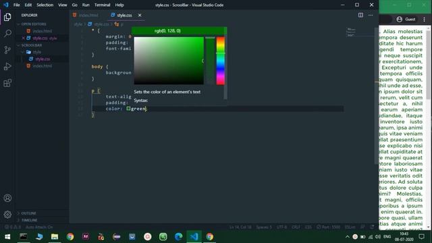Click the feedback icon in status bar

click(362, 227)
